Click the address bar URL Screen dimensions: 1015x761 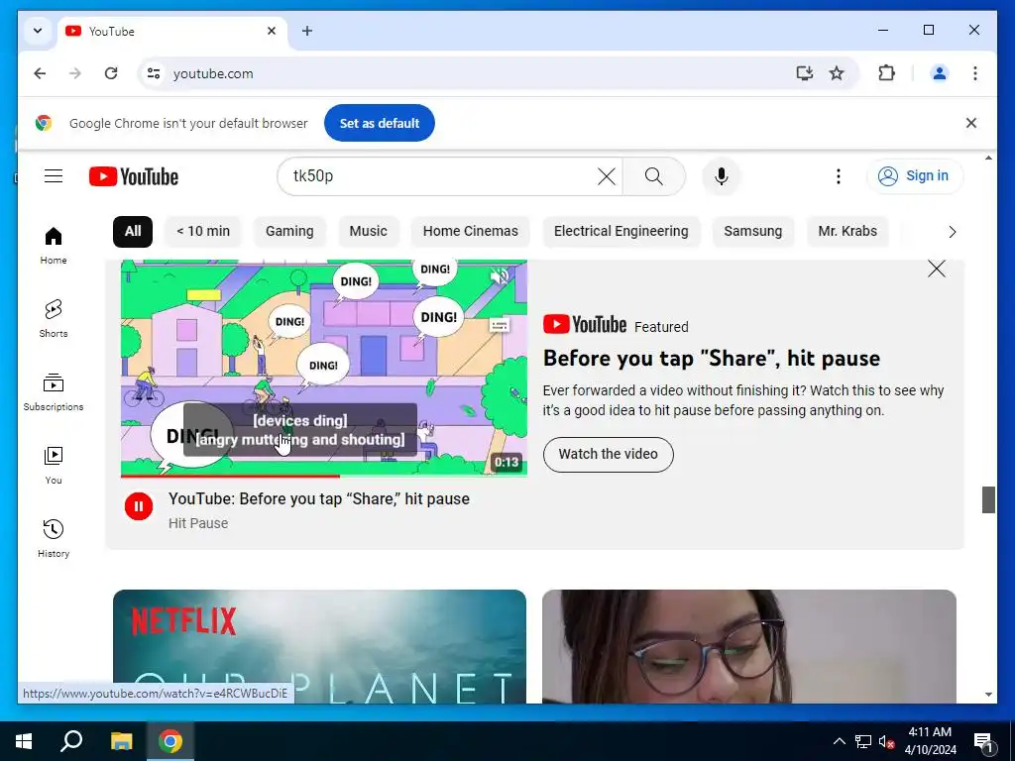pyautogui.click(x=213, y=73)
